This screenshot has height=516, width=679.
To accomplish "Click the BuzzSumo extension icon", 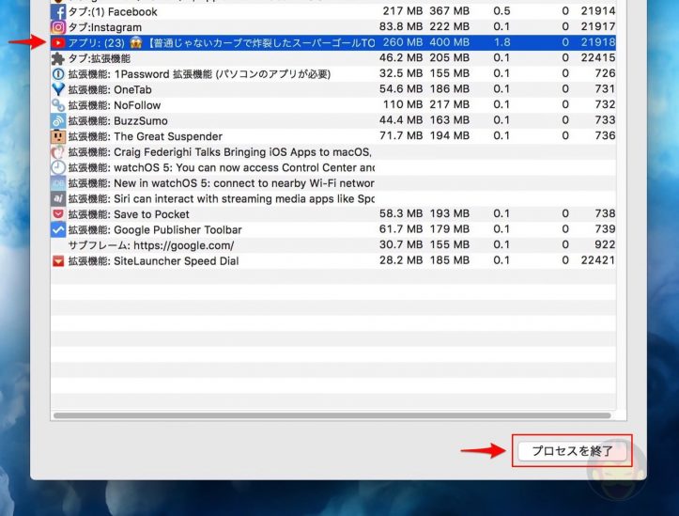I will 58,121.
